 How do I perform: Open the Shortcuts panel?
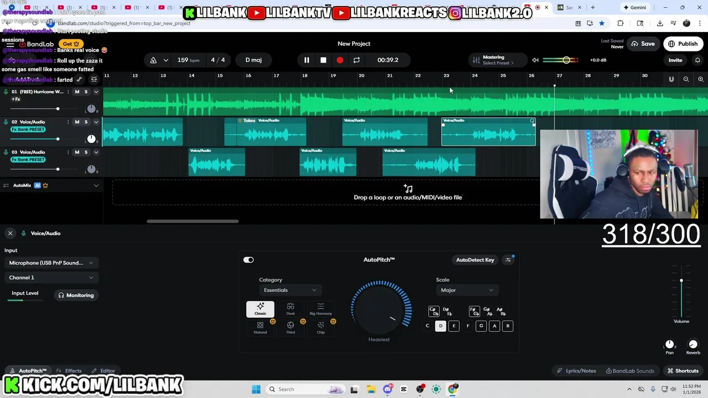point(683,371)
